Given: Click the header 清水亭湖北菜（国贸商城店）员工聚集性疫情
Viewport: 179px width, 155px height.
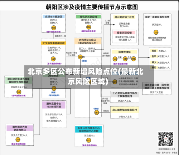Looking at the screenshot, I should [157, 86].
